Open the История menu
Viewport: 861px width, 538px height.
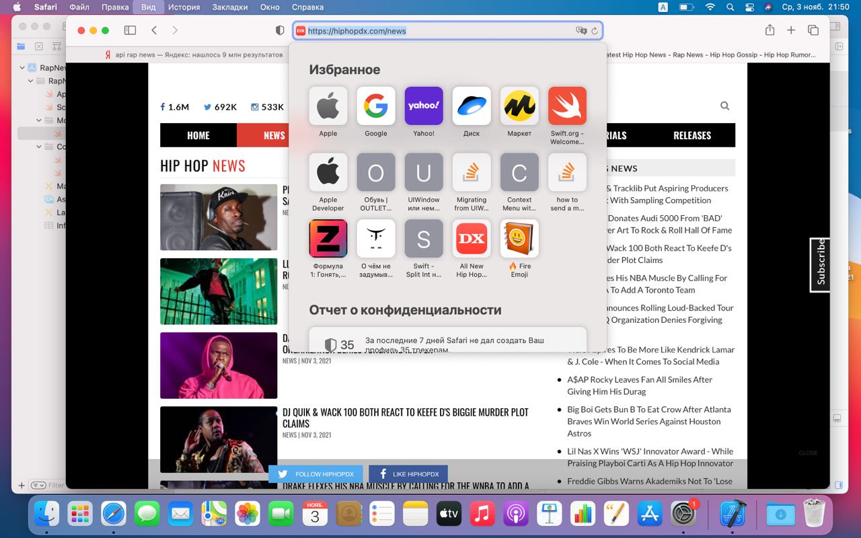pos(184,7)
